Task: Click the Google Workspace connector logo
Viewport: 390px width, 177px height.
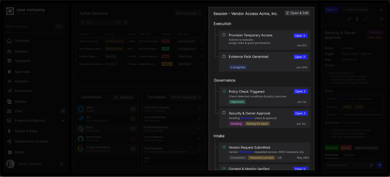Action: (81, 149)
